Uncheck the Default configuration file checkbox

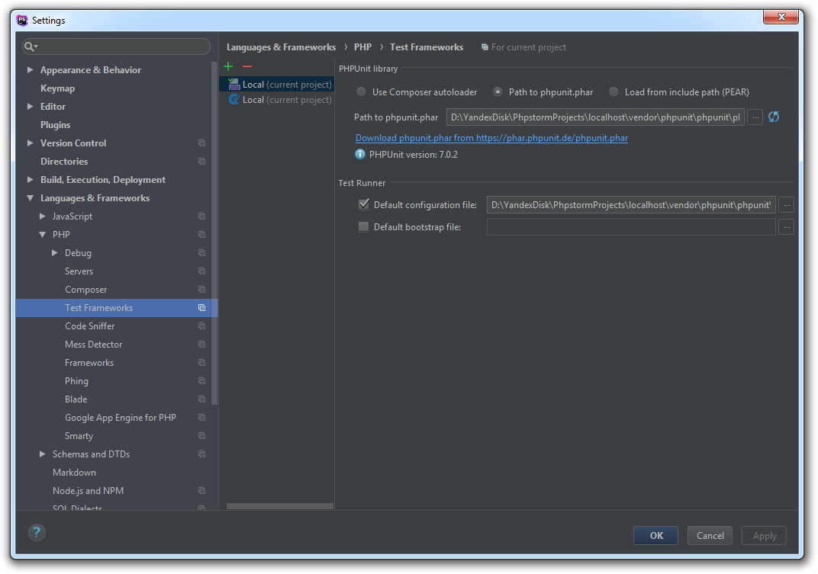click(364, 204)
